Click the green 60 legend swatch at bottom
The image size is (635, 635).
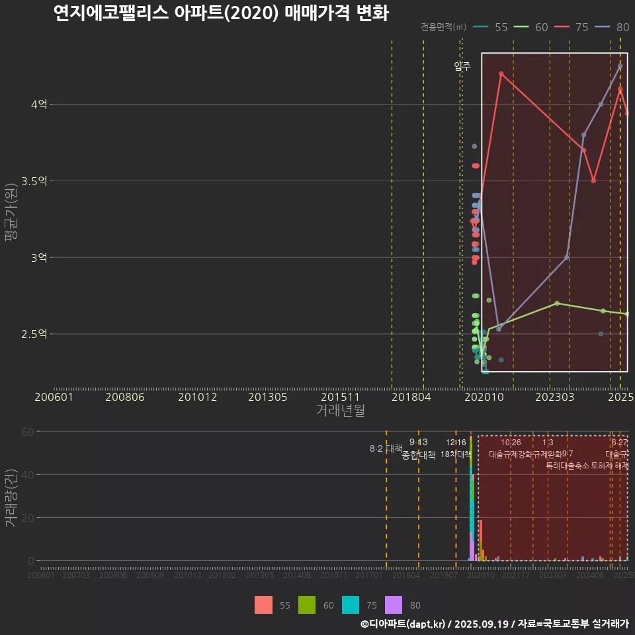(x=307, y=605)
